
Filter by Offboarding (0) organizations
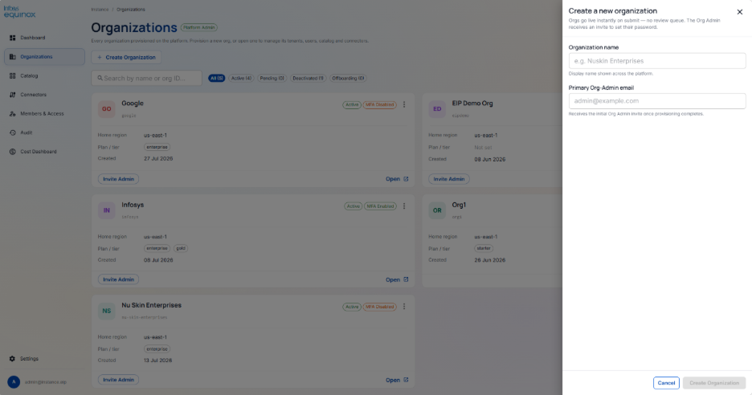(348, 78)
